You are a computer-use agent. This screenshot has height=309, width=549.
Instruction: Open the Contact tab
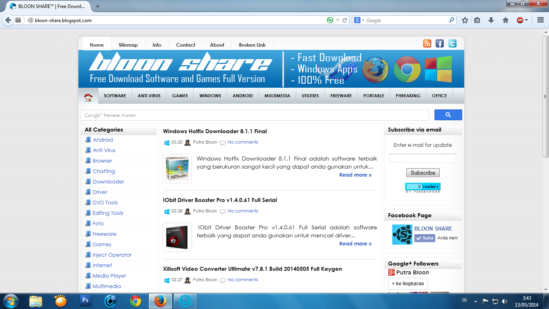point(186,45)
